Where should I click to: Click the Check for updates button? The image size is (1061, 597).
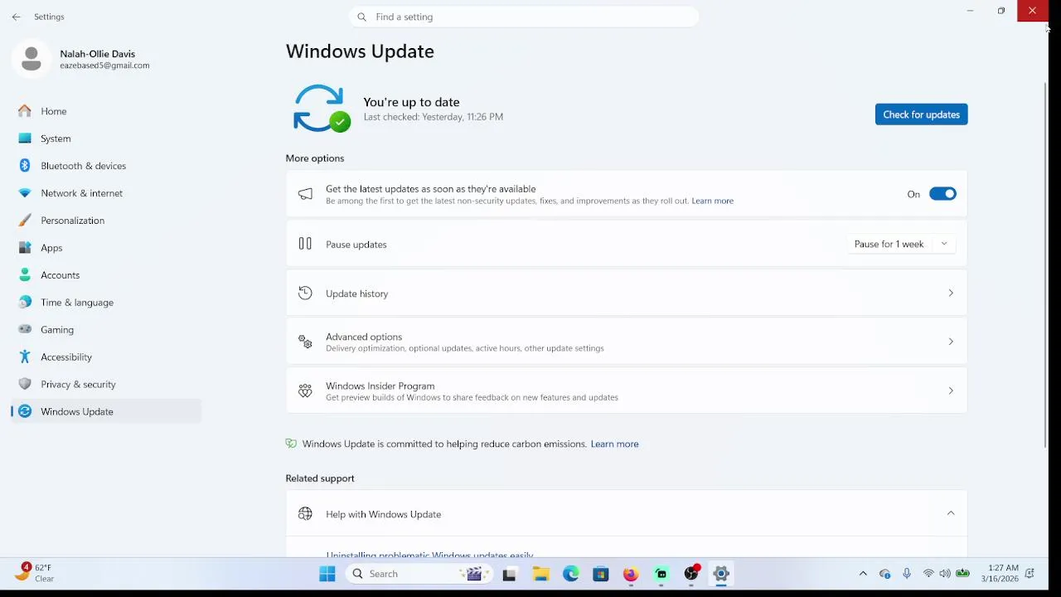tap(921, 114)
